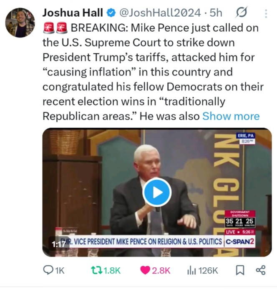277x289 pixels.
Task: Click the 2.8K likes count
Action: [161, 271]
